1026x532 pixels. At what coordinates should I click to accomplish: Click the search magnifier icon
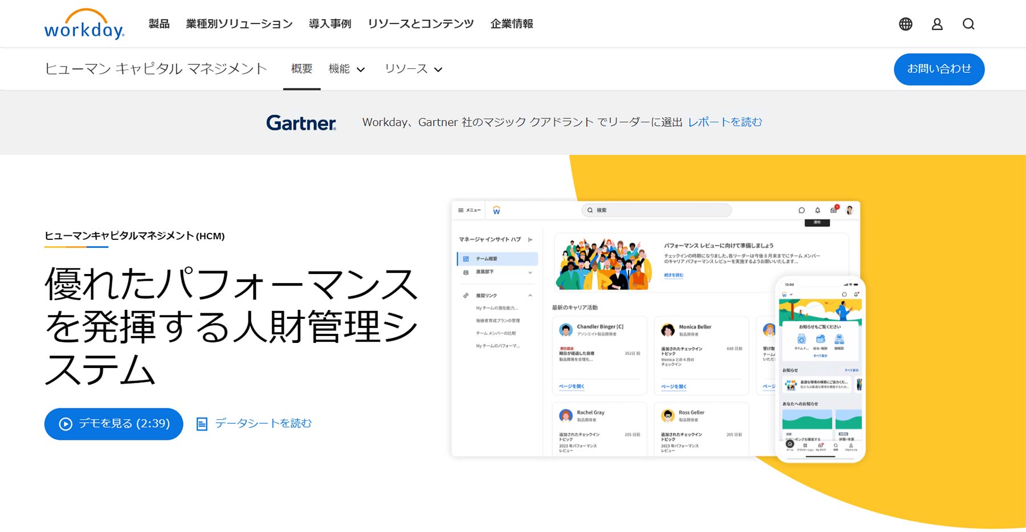(968, 24)
